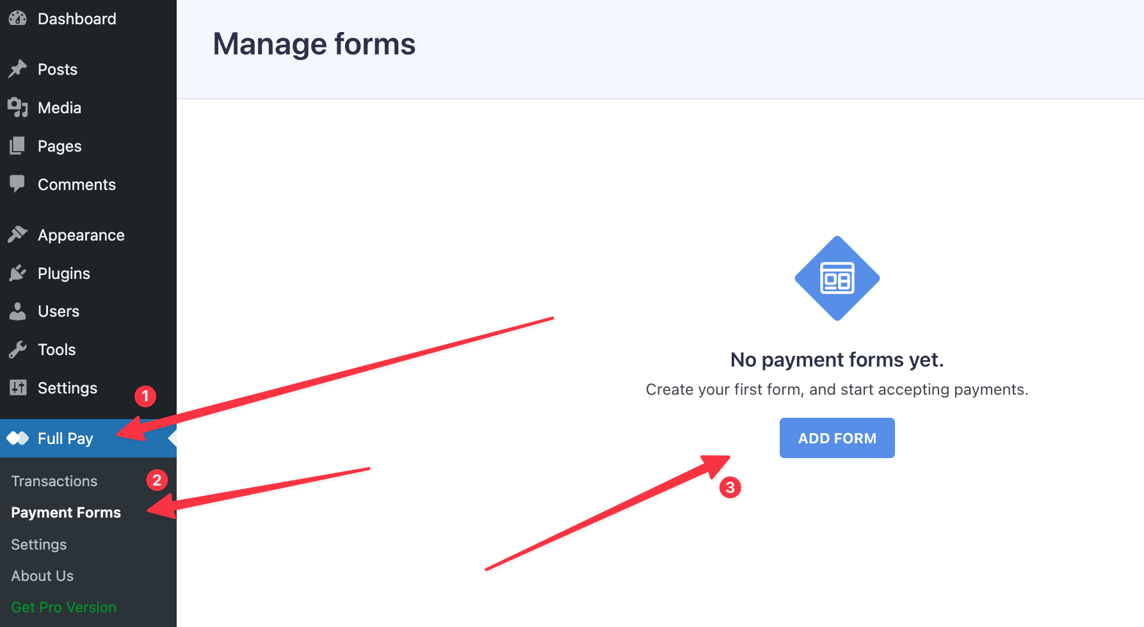Select the Media library icon
The height and width of the screenshot is (627, 1144).
click(x=19, y=107)
